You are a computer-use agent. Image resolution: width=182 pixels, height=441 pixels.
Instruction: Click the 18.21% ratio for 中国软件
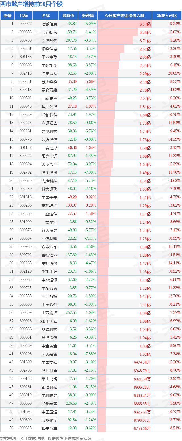click(x=175, y=304)
